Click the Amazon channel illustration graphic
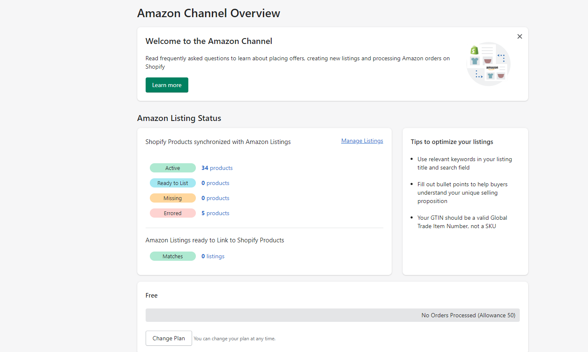Screen dimensions: 588x352 [x=488, y=64]
